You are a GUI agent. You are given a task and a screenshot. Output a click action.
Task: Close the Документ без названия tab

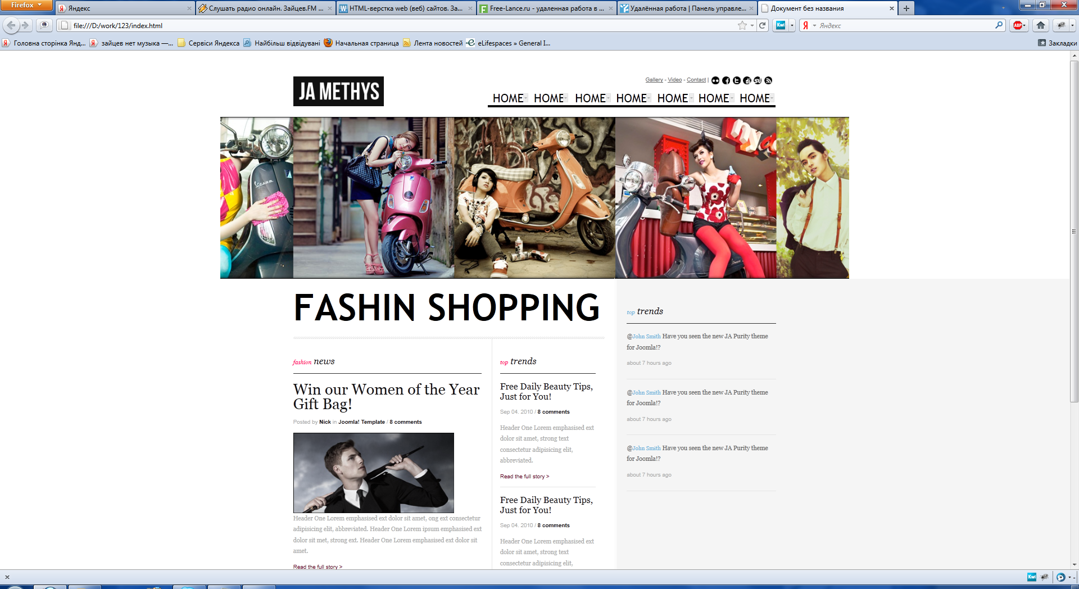[892, 8]
